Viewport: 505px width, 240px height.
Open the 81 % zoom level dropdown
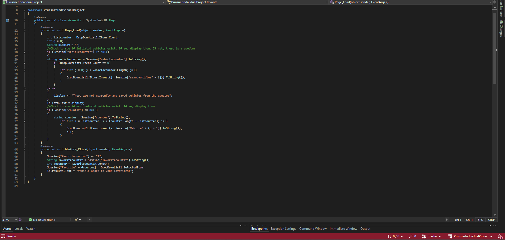pyautogui.click(x=9, y=220)
